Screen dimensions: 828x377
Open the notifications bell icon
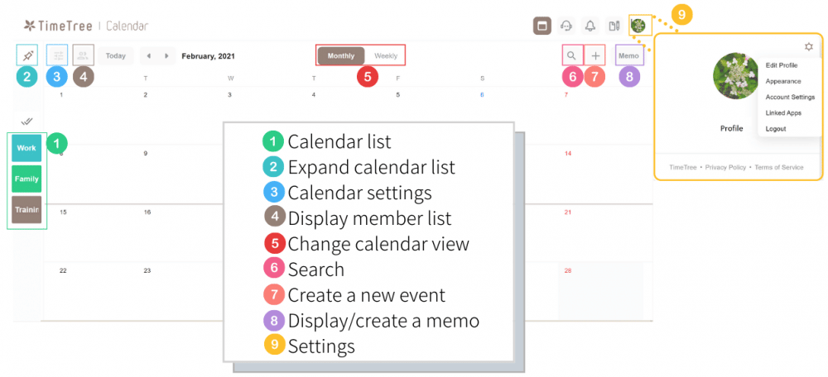[590, 26]
